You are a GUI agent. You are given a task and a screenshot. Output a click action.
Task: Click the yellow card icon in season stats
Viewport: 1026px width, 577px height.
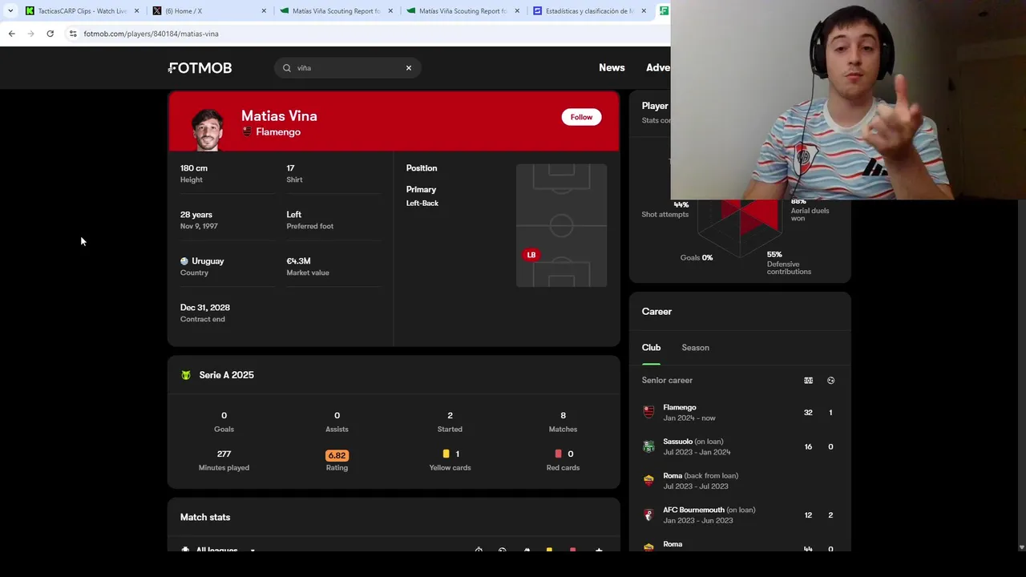click(x=446, y=454)
